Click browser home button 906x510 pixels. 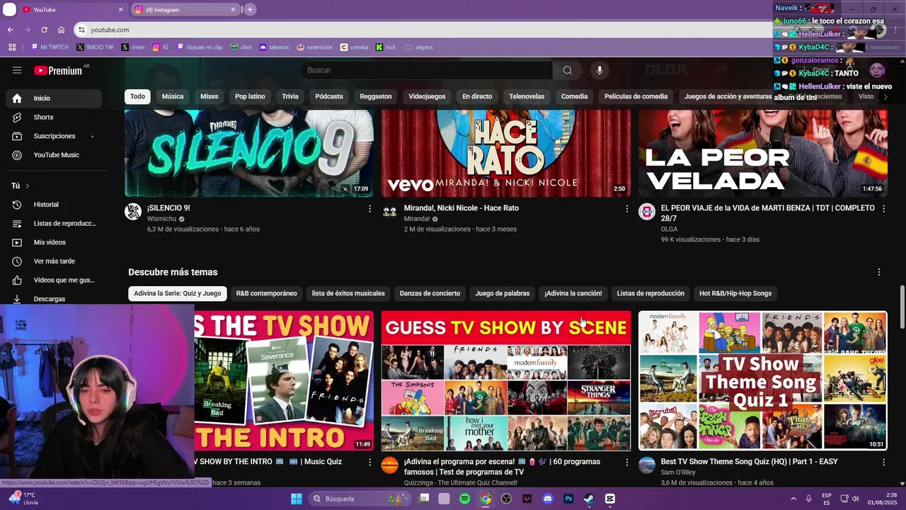point(61,30)
